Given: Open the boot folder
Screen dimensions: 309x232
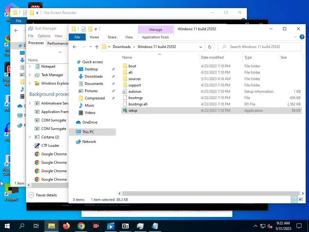Looking at the screenshot, I should click(x=132, y=66).
